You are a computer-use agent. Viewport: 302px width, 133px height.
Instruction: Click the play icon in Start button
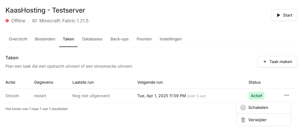(279, 15)
